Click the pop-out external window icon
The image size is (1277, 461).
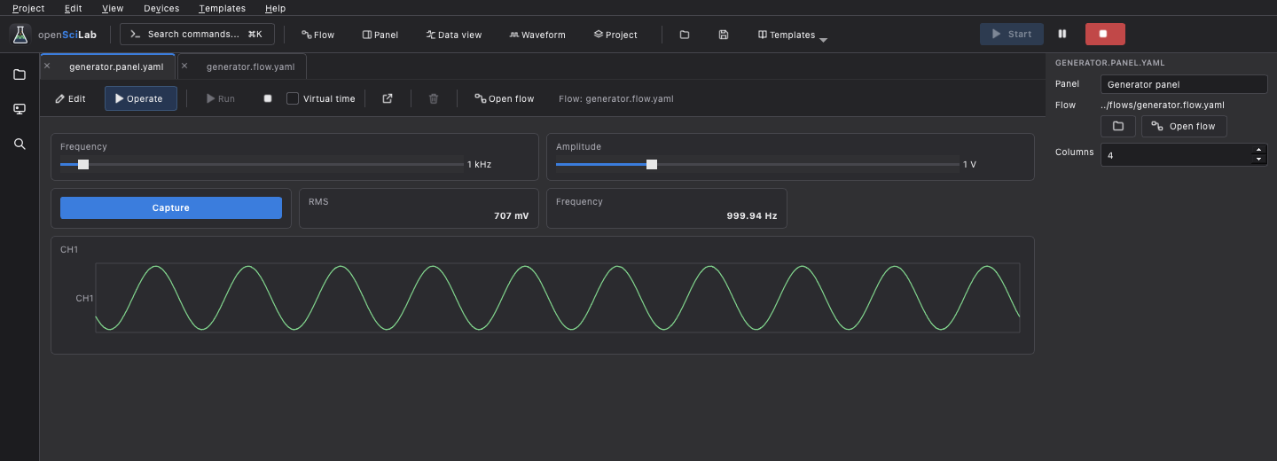[x=388, y=98]
